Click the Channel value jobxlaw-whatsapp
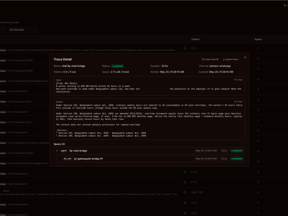Image resolution: width=288 pixels, height=216 pixels. pyautogui.click(x=220, y=66)
